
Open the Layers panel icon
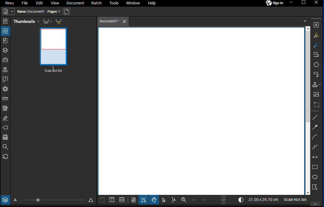[5, 50]
